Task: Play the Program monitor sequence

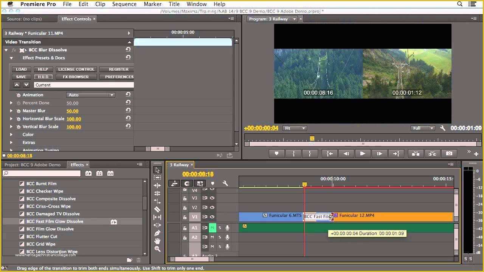Action: click(x=363, y=153)
